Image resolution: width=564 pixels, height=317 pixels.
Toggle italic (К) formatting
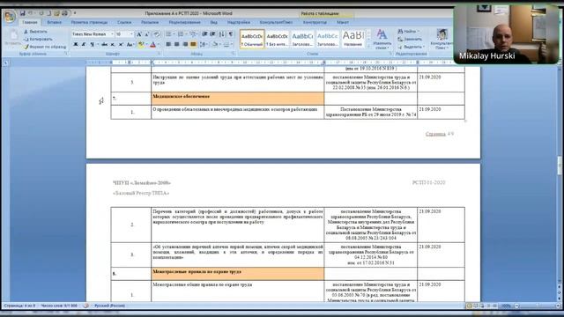pyautogui.click(x=84, y=45)
